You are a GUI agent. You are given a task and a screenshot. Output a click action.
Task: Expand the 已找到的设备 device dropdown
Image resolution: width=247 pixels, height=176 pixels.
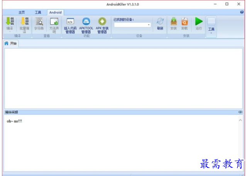coord(149,25)
